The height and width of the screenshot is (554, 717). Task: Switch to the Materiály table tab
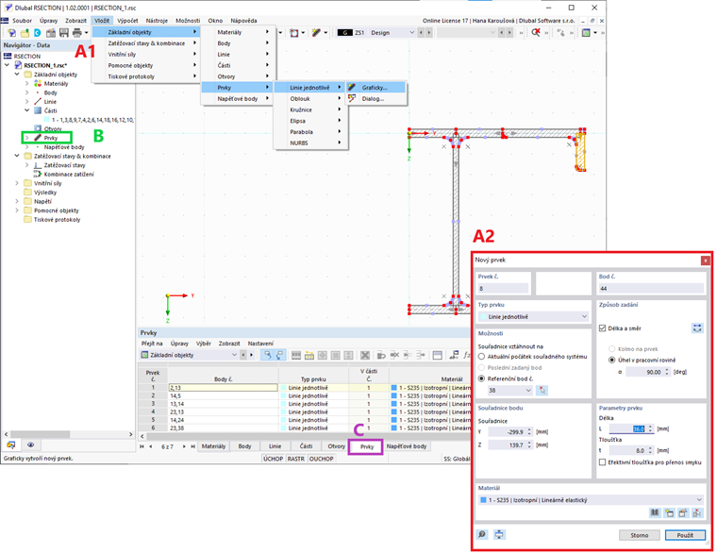[213, 446]
